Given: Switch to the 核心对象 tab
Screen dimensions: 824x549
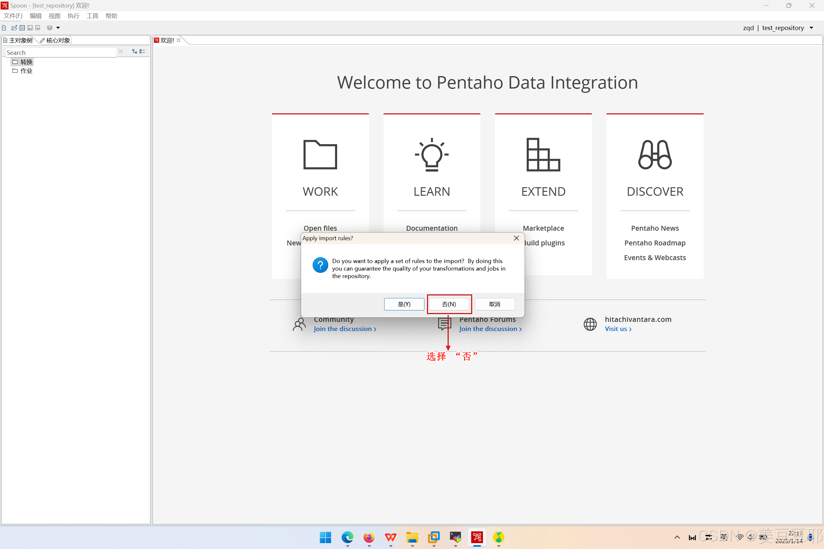Looking at the screenshot, I should pos(55,40).
